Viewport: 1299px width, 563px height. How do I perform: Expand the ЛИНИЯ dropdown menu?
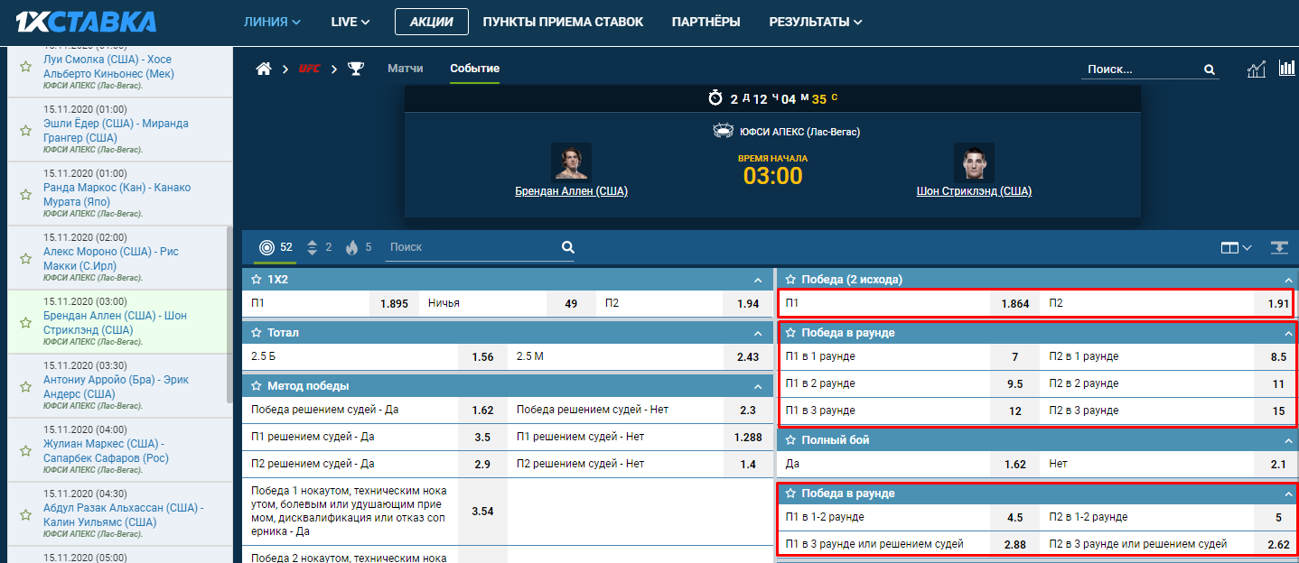click(272, 22)
